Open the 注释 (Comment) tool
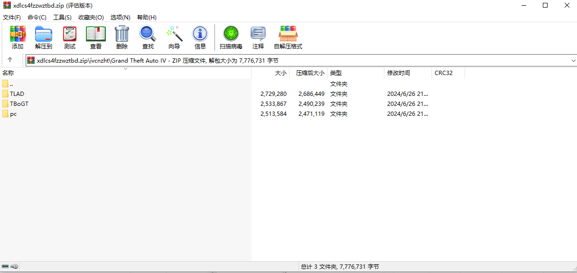Screen dimensions: 577x273 258,38
